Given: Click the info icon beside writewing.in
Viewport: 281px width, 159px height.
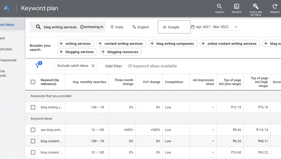Looking at the screenshot, I should (82, 27).
